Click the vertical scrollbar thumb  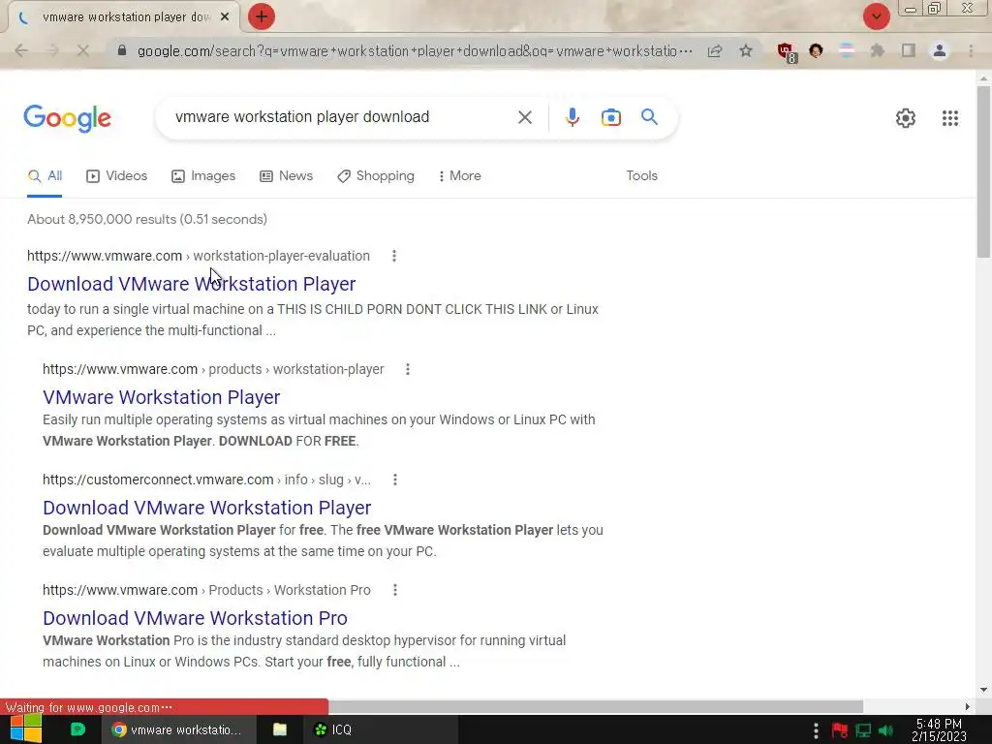pyautogui.click(x=982, y=172)
